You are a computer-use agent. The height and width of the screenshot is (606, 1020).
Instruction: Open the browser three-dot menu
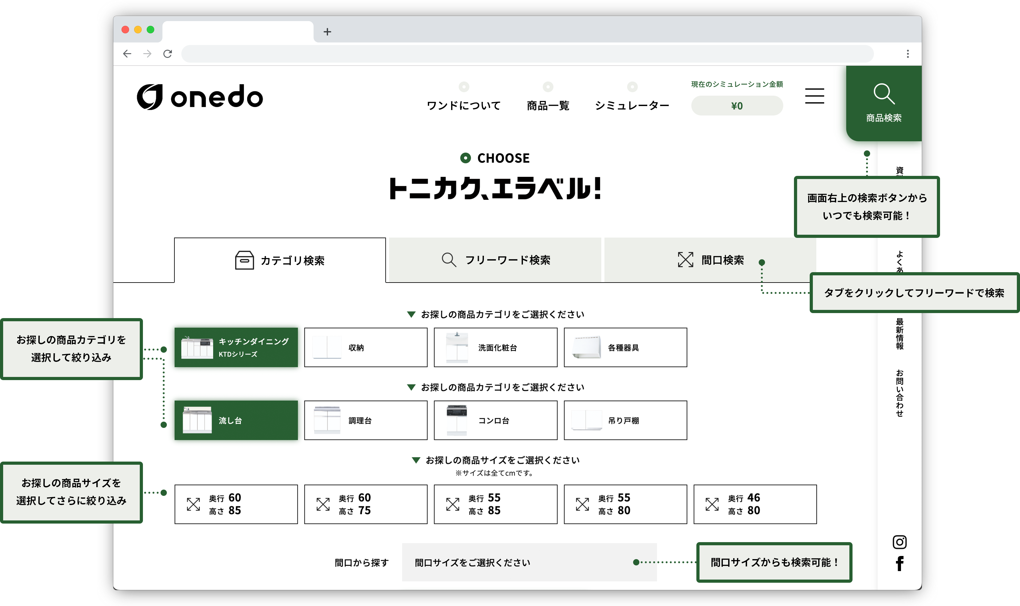point(907,54)
